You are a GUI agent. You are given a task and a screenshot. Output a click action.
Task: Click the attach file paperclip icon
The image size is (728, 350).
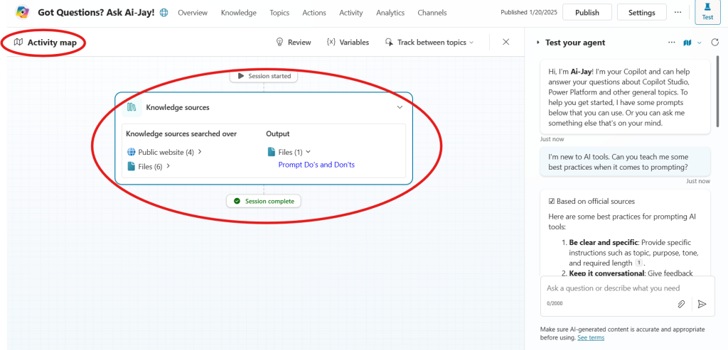coord(680,304)
